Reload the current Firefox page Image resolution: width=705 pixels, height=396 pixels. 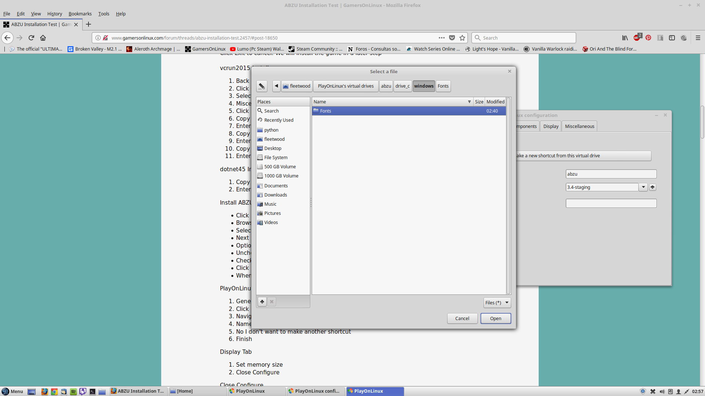pos(31,38)
